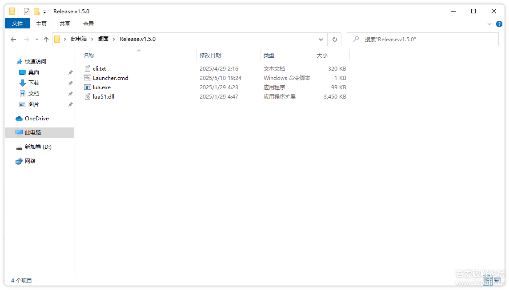
Task: Open the Help question mark icon
Action: point(499,24)
